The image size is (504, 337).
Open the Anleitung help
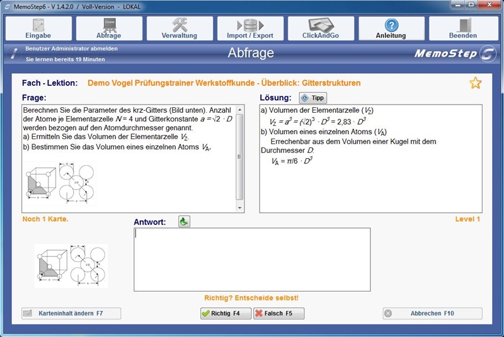click(x=391, y=28)
